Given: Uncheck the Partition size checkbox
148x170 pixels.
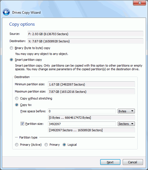Looking at the screenshot, I should pyautogui.click(x=22, y=124).
